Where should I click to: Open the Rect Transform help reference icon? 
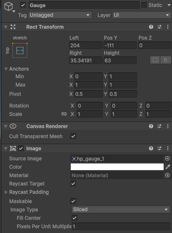(151, 27)
